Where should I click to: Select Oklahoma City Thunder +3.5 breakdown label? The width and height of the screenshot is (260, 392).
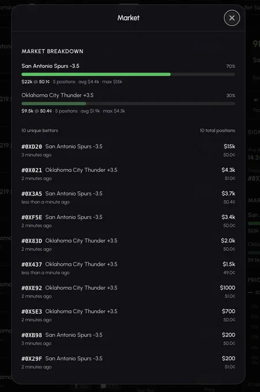(58, 95)
